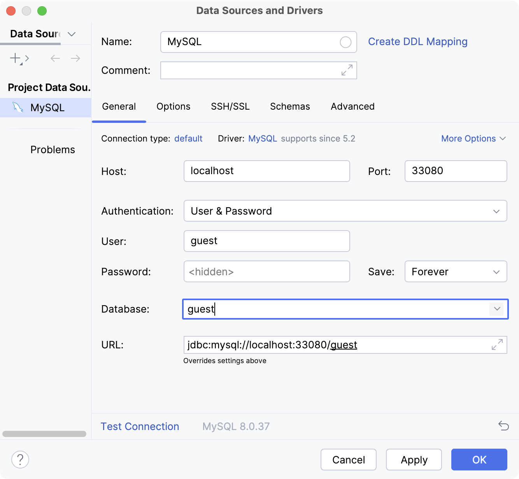This screenshot has height=479, width=519.
Task: Expand the Comment field editor icon
Action: [x=345, y=70]
